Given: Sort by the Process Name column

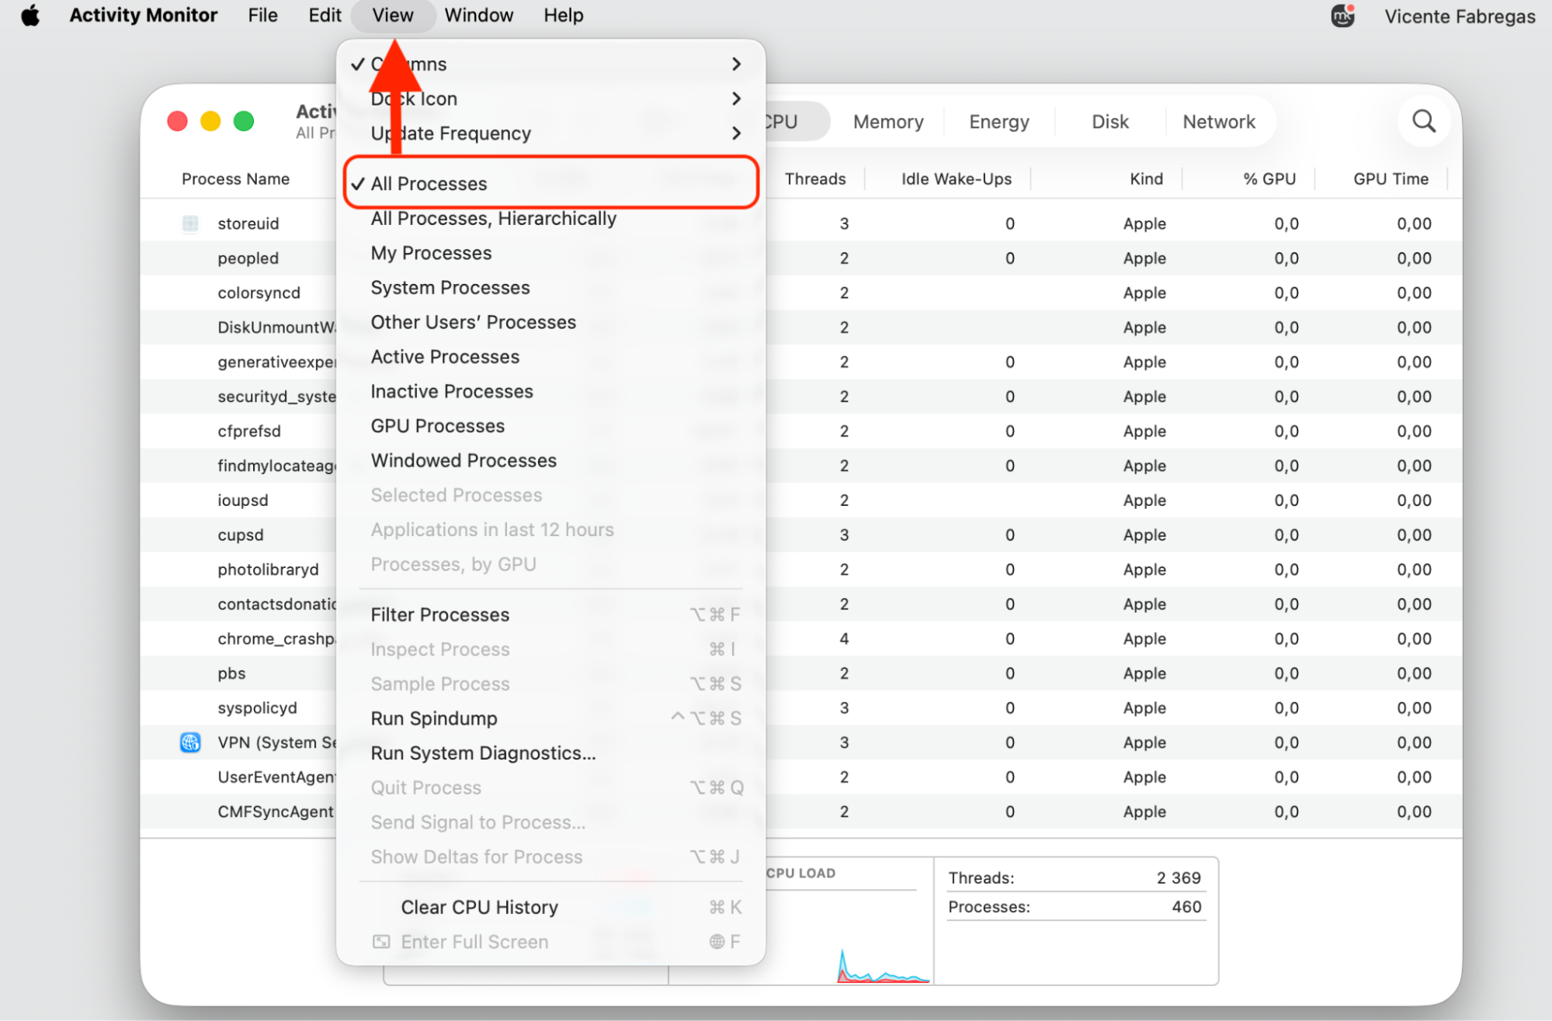Looking at the screenshot, I should (235, 179).
